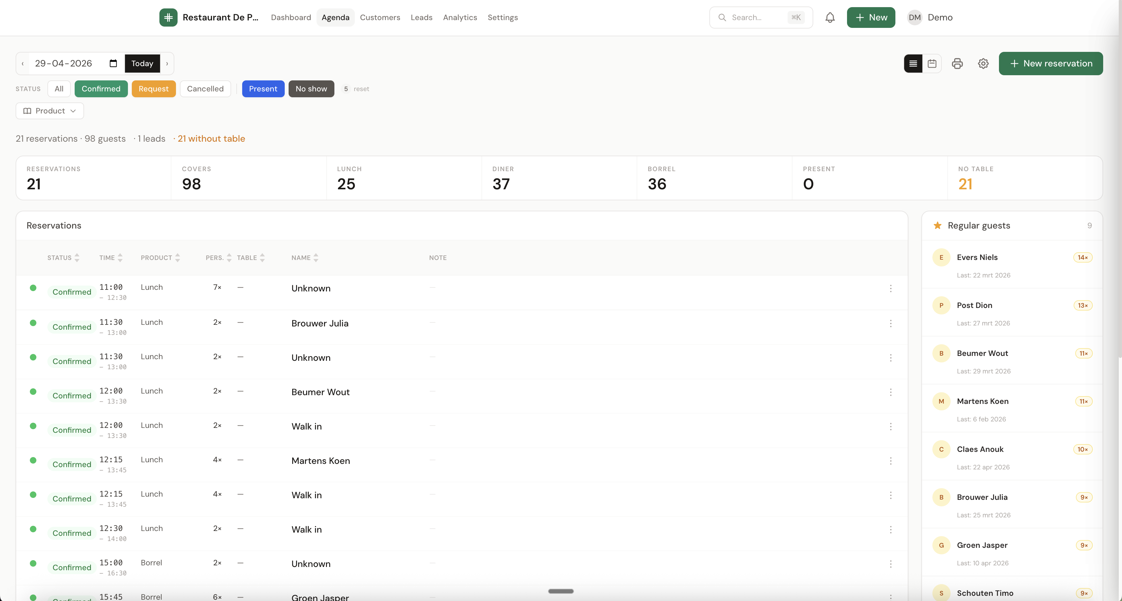Open options menu for Brouwer Julia reservation
Image resolution: width=1122 pixels, height=601 pixels.
pos(891,324)
